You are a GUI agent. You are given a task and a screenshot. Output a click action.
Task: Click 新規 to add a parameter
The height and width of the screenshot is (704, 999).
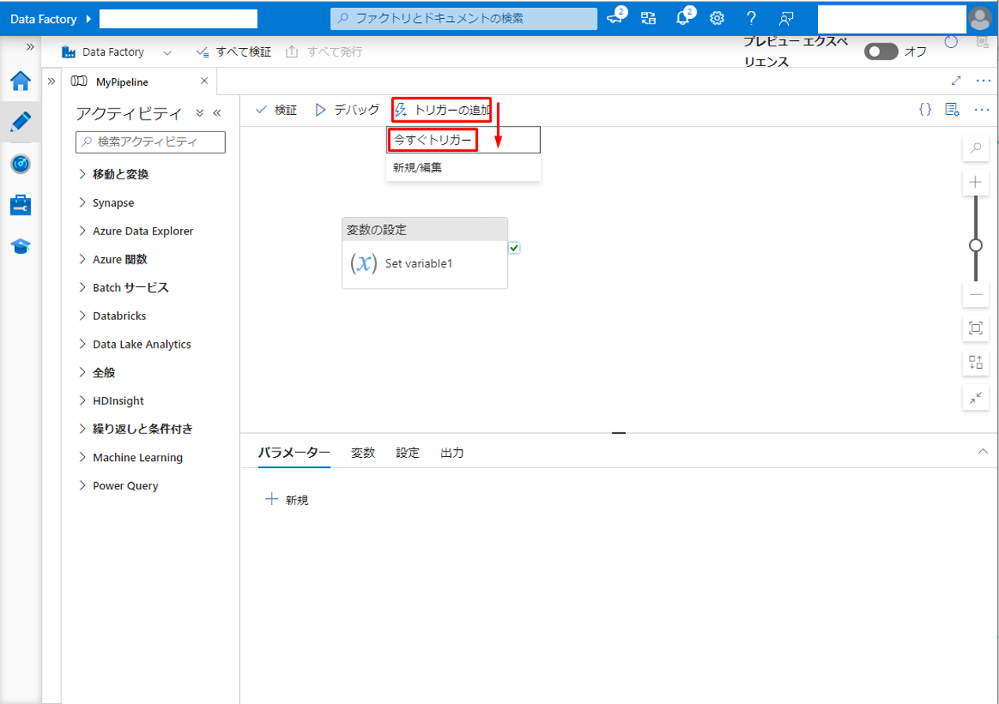click(287, 499)
